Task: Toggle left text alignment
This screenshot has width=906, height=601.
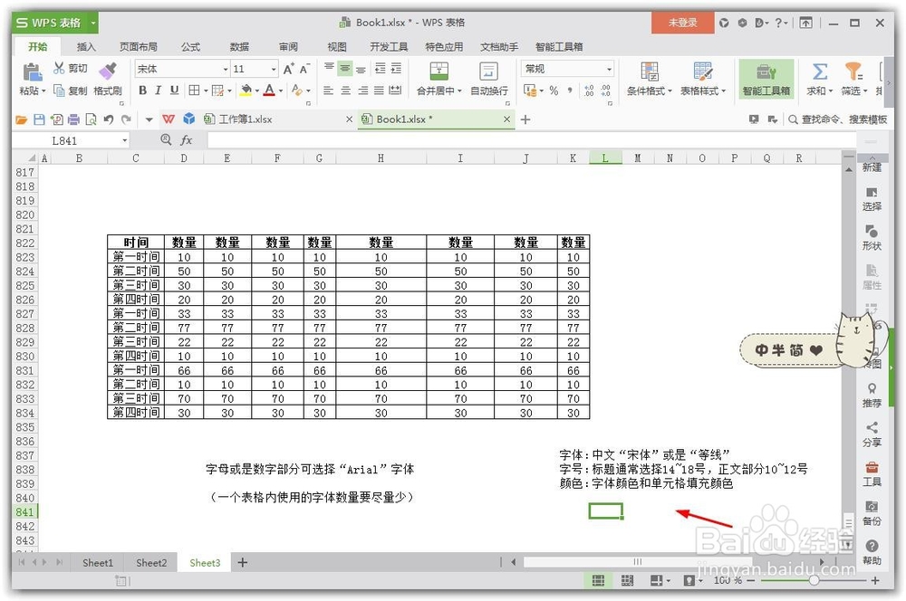Action: click(x=328, y=91)
